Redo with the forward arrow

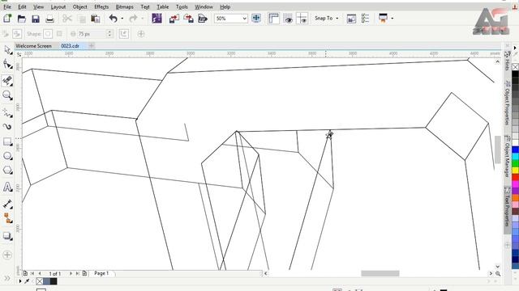133,19
